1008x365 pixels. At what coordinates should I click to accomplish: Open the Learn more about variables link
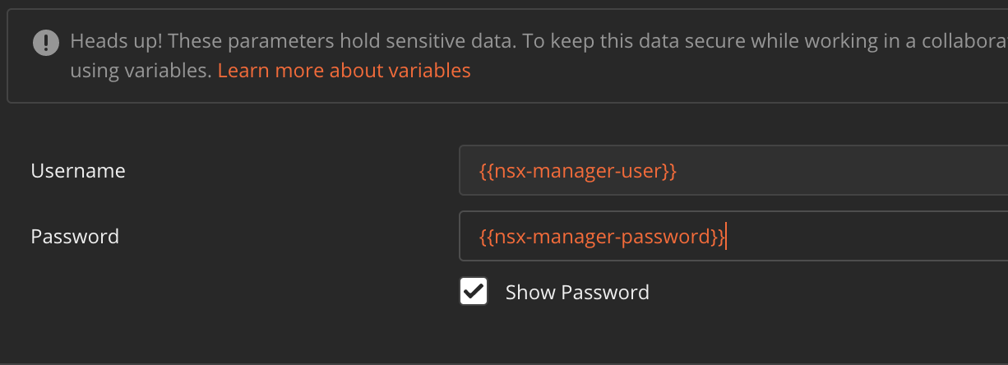click(344, 71)
